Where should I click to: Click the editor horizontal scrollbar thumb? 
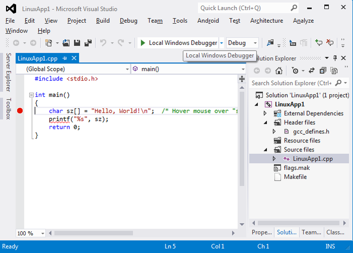point(93,233)
